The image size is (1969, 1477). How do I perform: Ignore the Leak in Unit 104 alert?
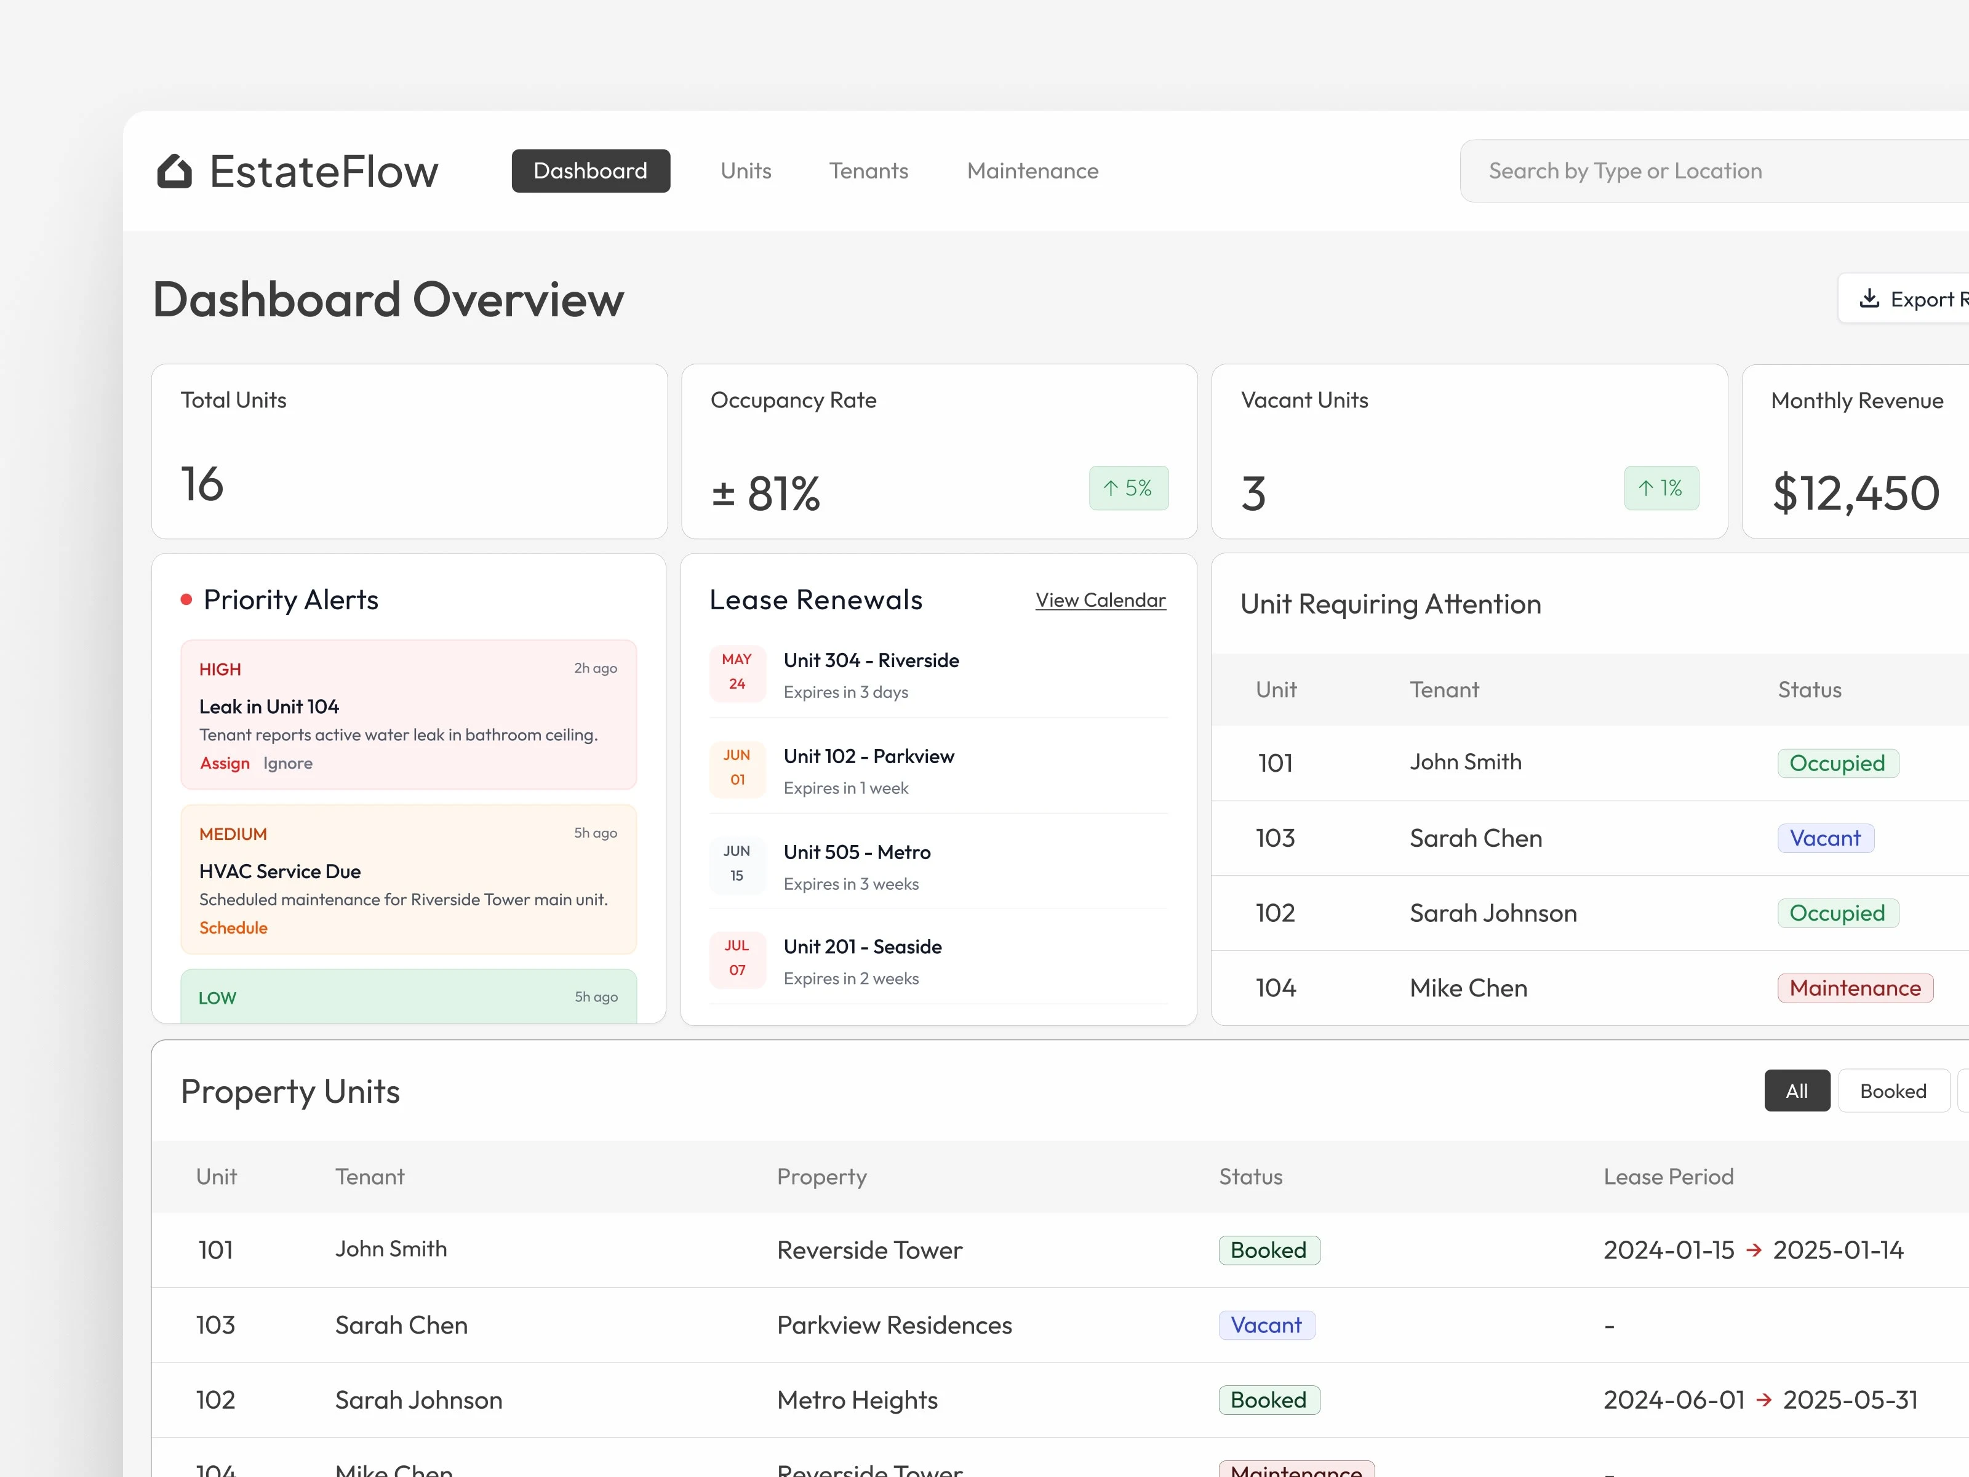287,763
